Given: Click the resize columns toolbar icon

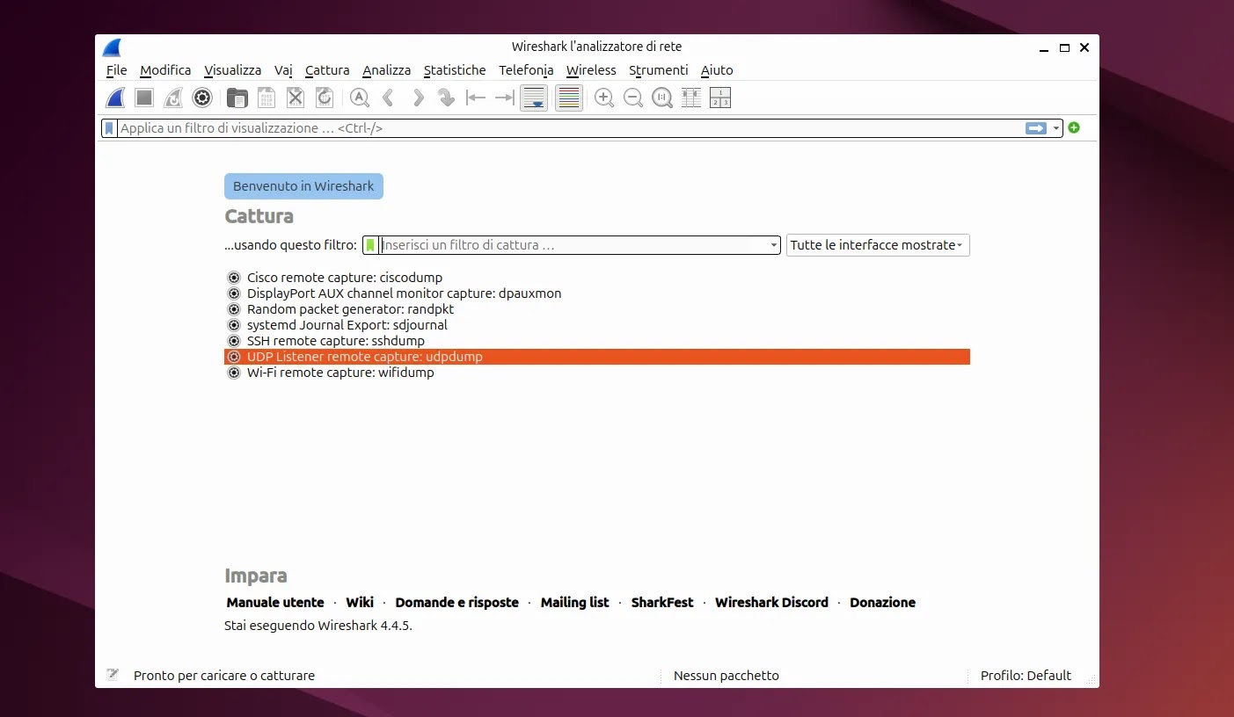Looking at the screenshot, I should tap(691, 98).
